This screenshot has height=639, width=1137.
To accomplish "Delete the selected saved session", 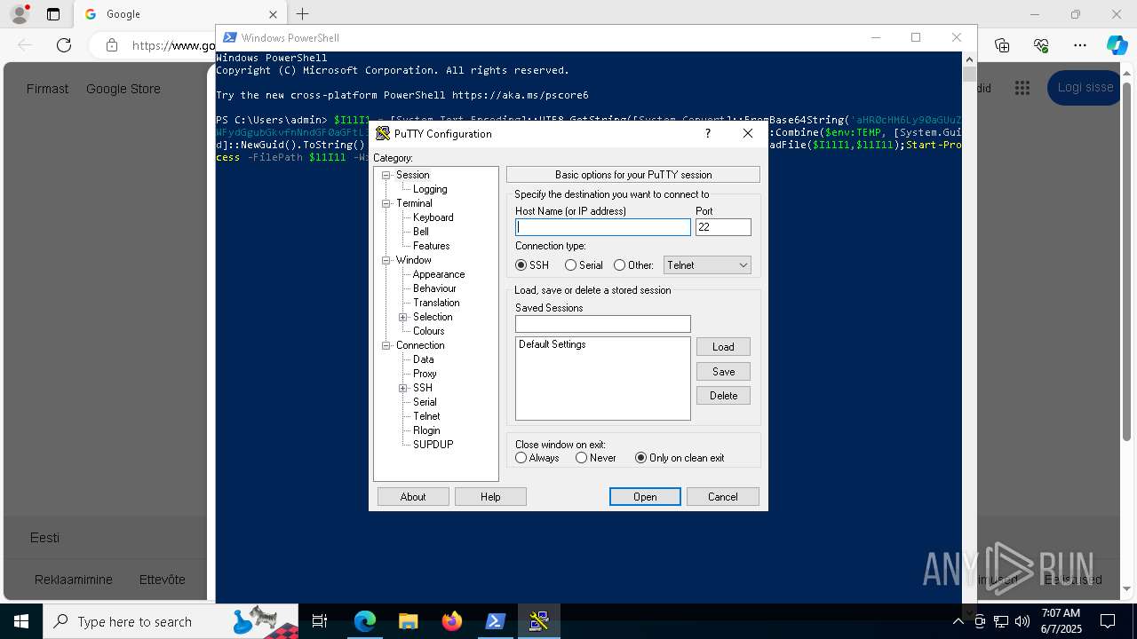I will click(x=723, y=396).
